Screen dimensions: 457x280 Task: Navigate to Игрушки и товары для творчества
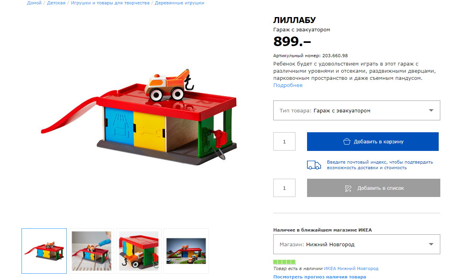coord(110,3)
